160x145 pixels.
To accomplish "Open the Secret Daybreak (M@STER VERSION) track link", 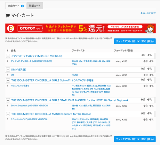I will (x=30, y=106).
